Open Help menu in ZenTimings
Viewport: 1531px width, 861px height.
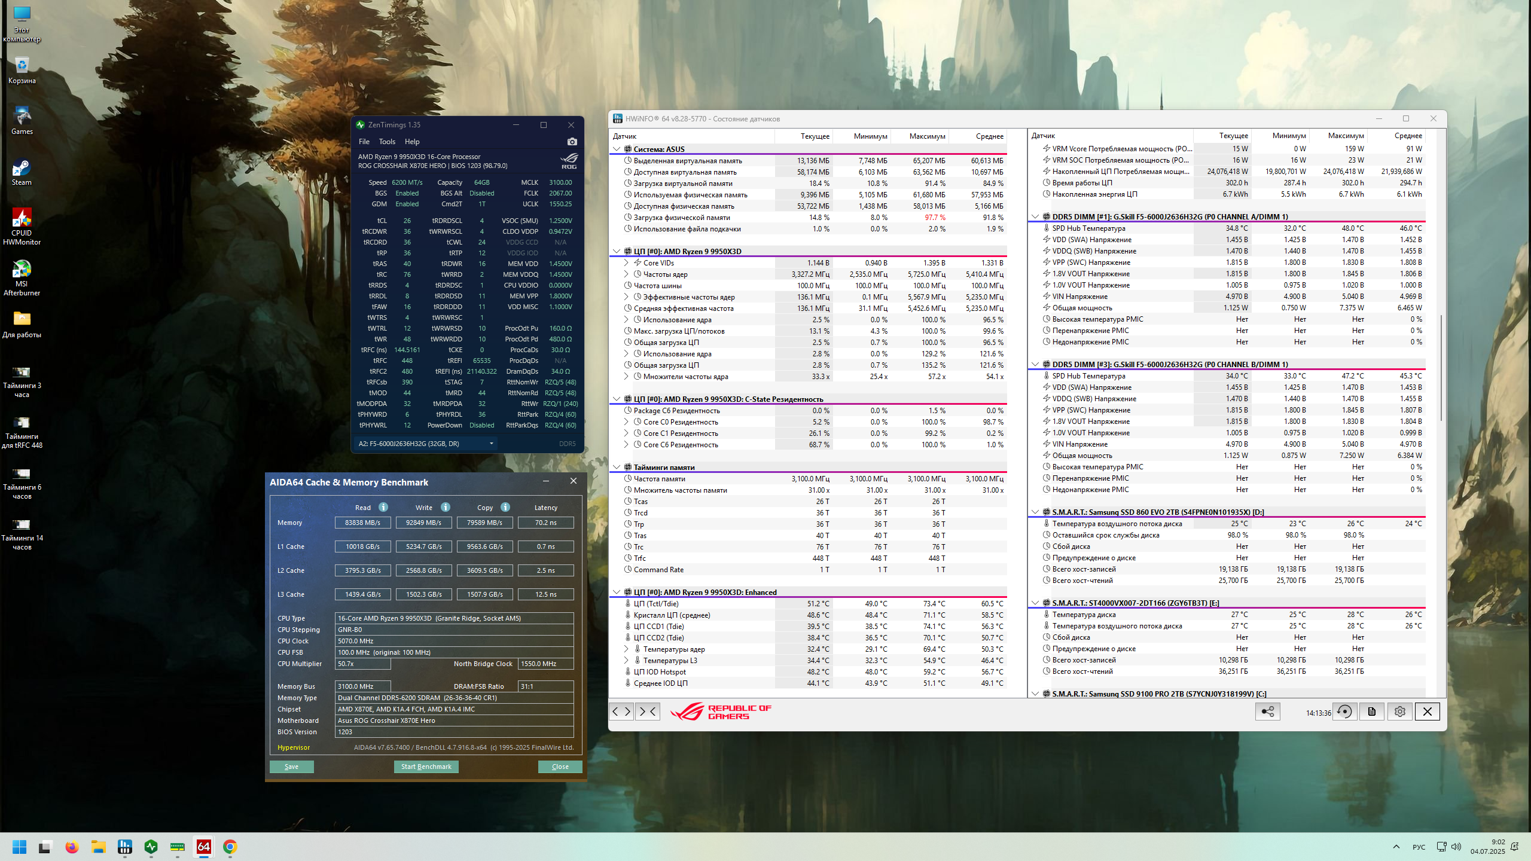pyautogui.click(x=412, y=142)
